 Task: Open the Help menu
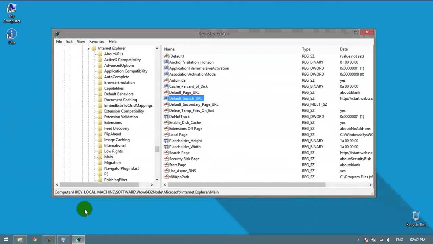(113, 42)
